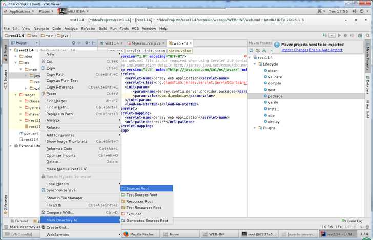Image resolution: width=373 pixels, height=240 pixels.
Task: Click the root terminal window in the taskbar
Action: pyautogui.click(x=259, y=234)
